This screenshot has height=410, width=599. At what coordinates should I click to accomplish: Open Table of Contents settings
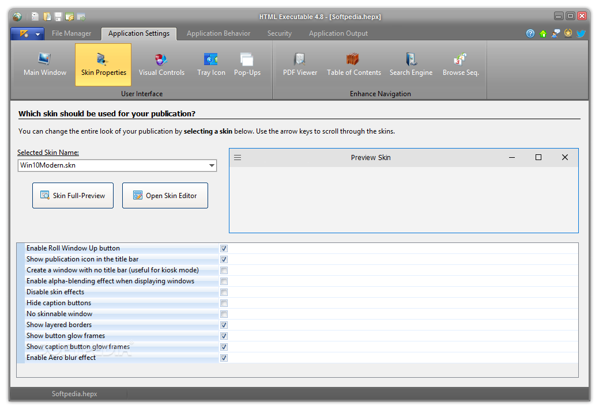[354, 65]
